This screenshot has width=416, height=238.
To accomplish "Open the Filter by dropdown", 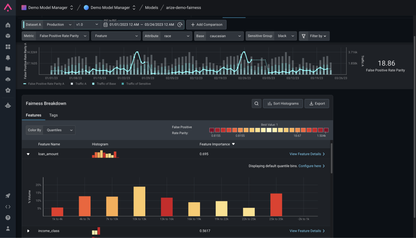I will pos(314,36).
